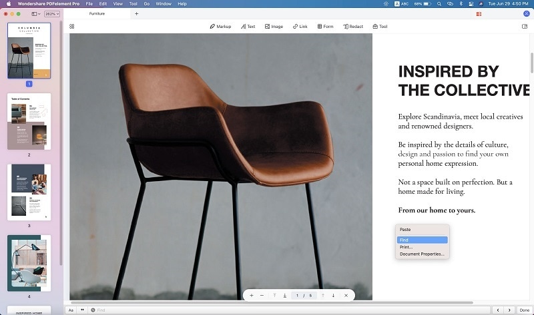Click the Bluetooth menu bar icon

pos(461,4)
